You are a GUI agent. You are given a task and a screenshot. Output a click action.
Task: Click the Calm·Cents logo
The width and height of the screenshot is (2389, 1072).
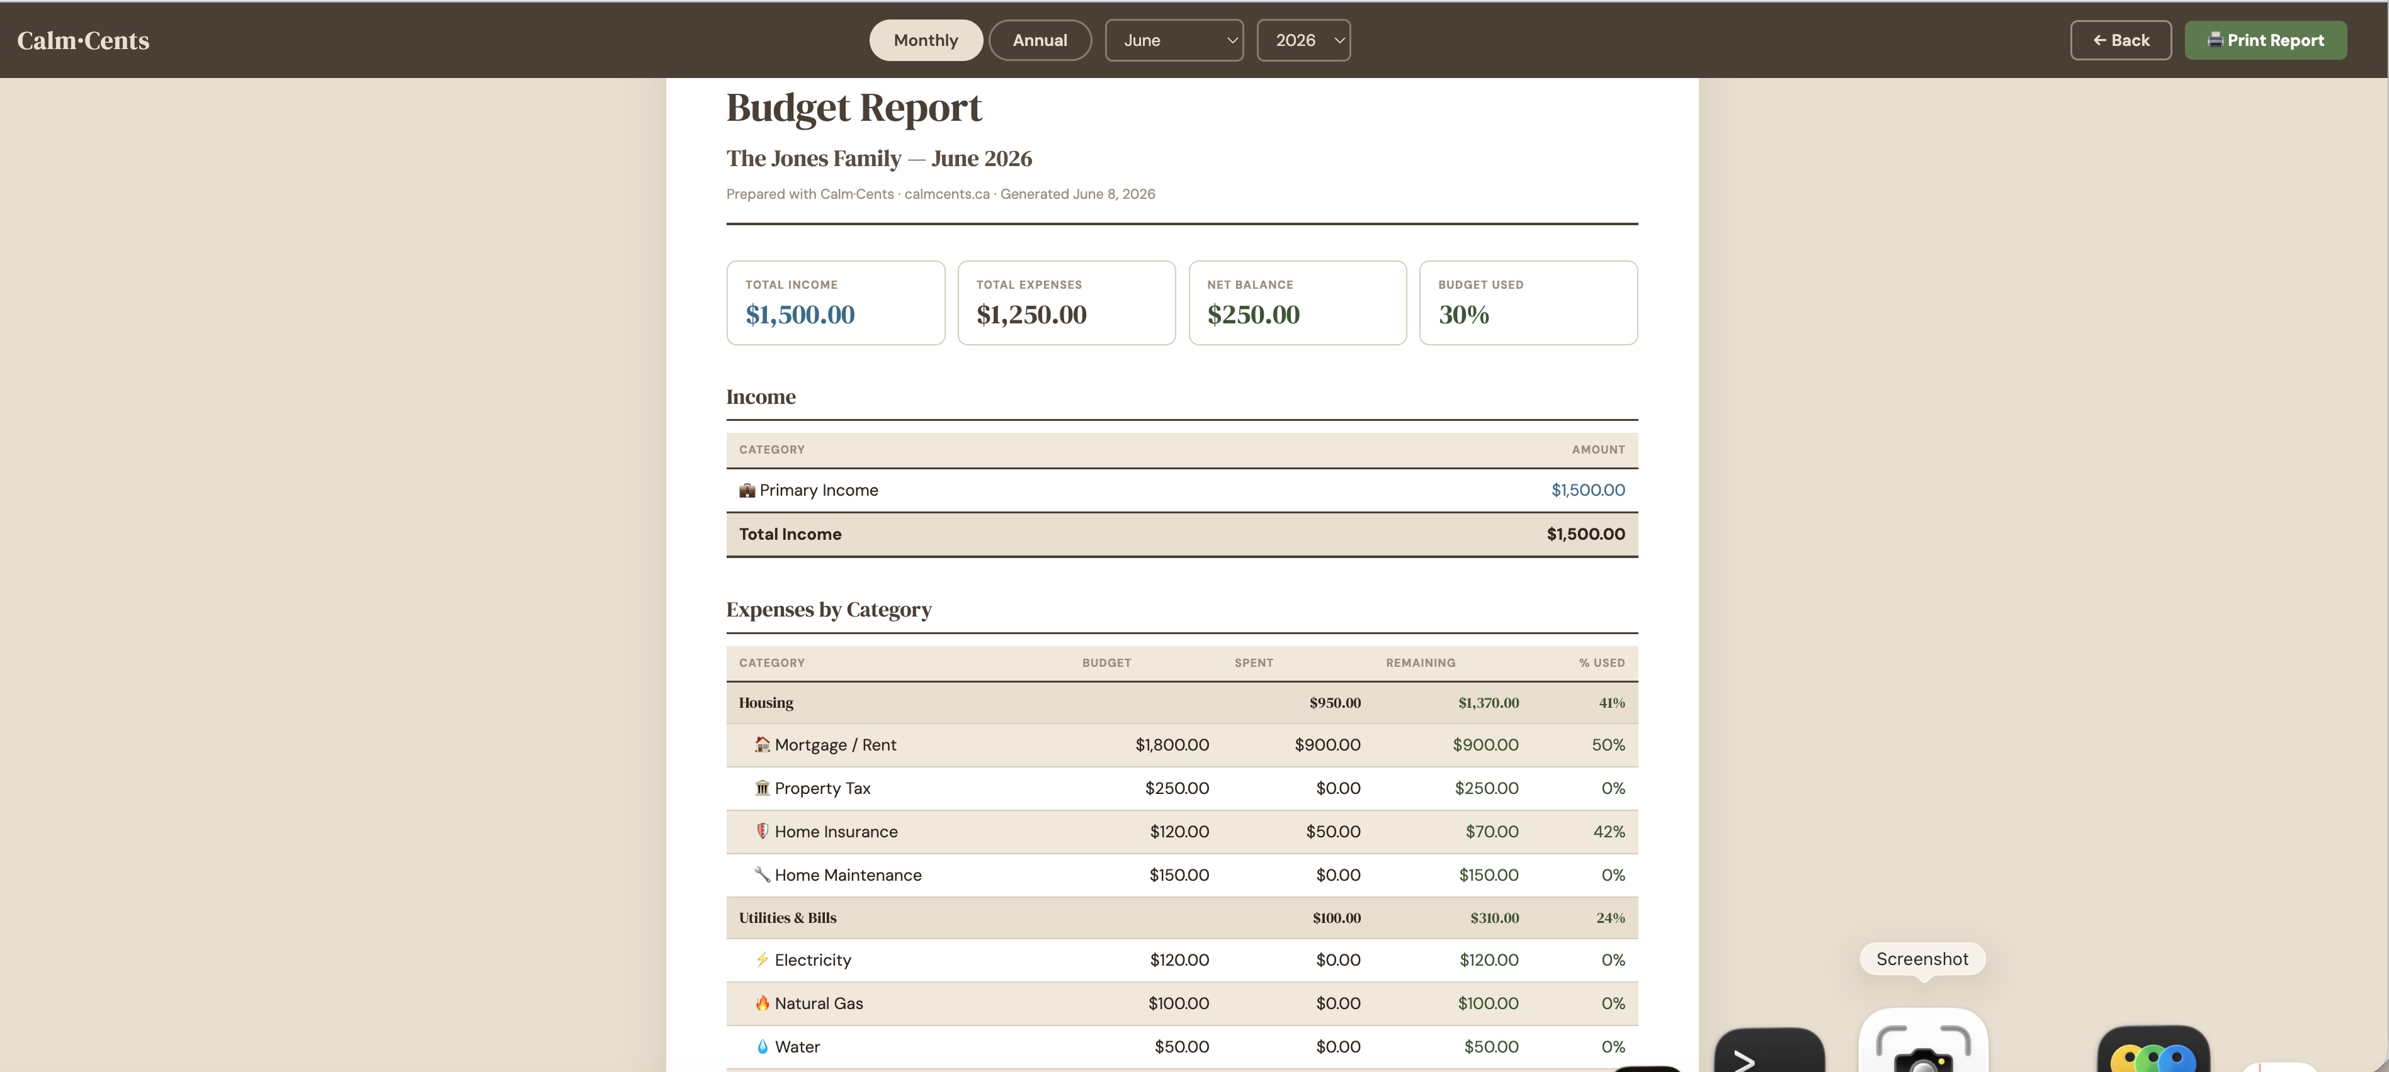pyautogui.click(x=84, y=41)
